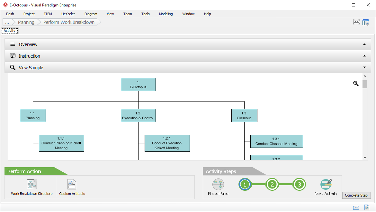376x212 pixels.
Task: Open the Work Breakdown Structure action icon
Action: [31, 184]
